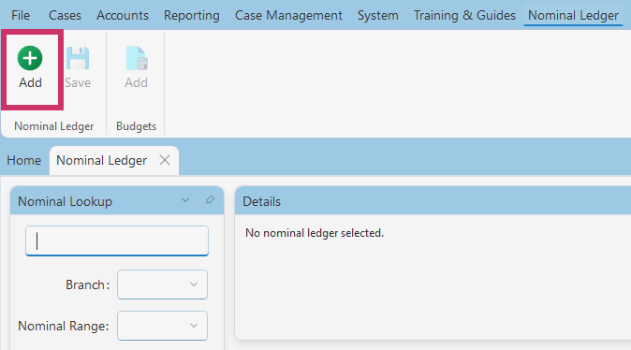Click the green Add nominal ledger icon
631x350 pixels.
[x=30, y=58]
